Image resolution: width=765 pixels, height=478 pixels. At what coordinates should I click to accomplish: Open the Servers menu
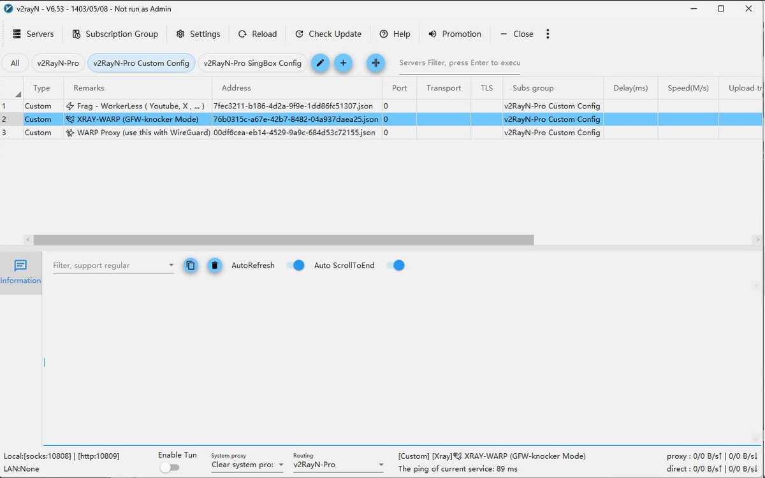coord(33,34)
